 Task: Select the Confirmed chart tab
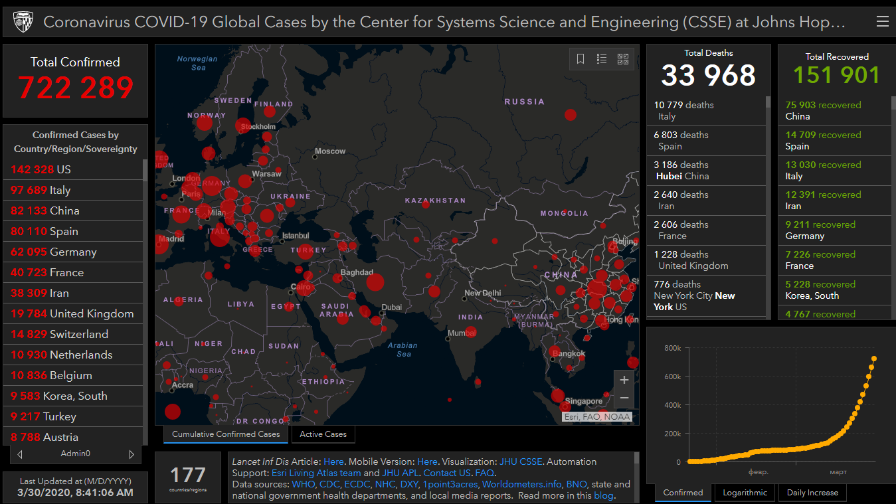point(683,493)
